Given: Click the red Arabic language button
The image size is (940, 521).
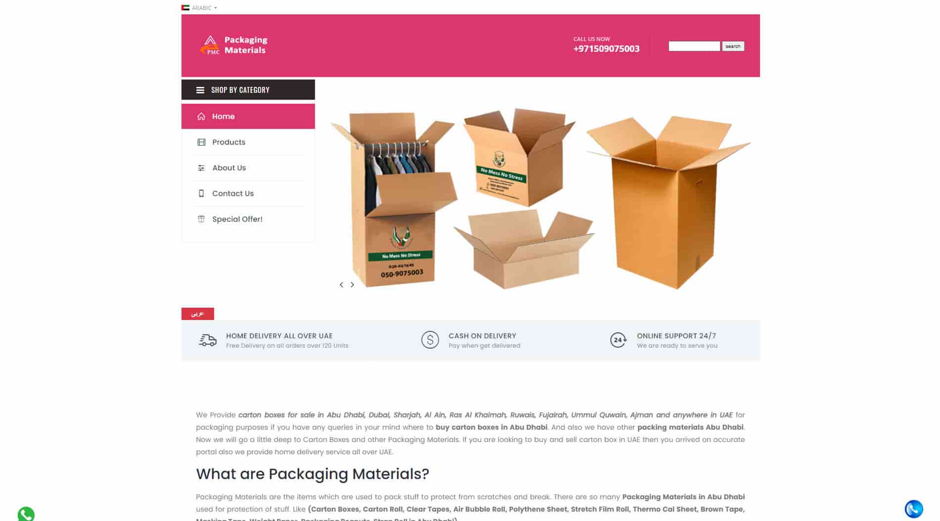Looking at the screenshot, I should pos(198,314).
